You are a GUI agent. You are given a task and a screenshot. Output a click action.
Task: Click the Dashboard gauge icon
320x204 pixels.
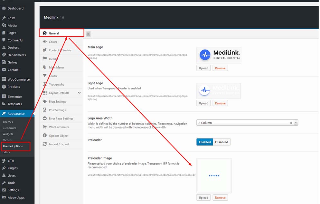coord(4,8)
